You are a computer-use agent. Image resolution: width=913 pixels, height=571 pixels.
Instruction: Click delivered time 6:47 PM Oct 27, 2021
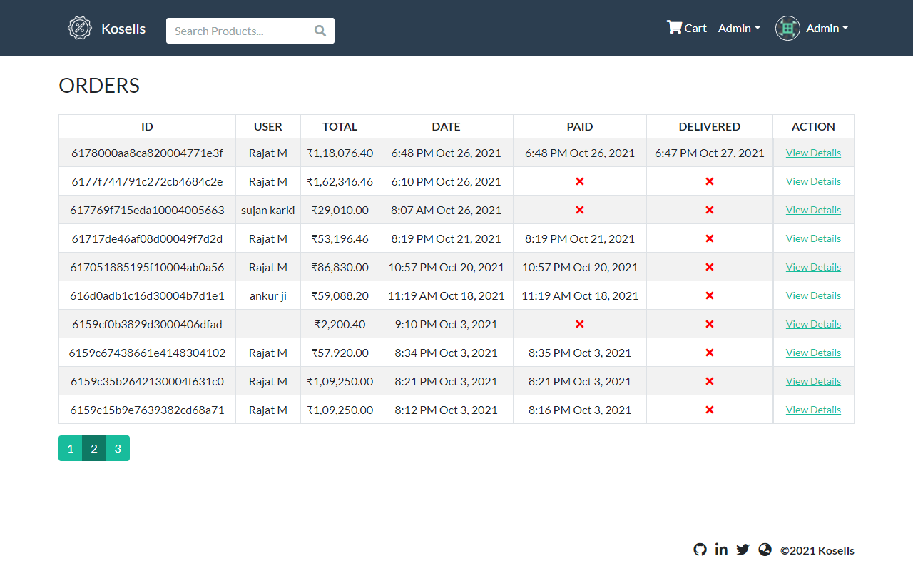tap(710, 153)
